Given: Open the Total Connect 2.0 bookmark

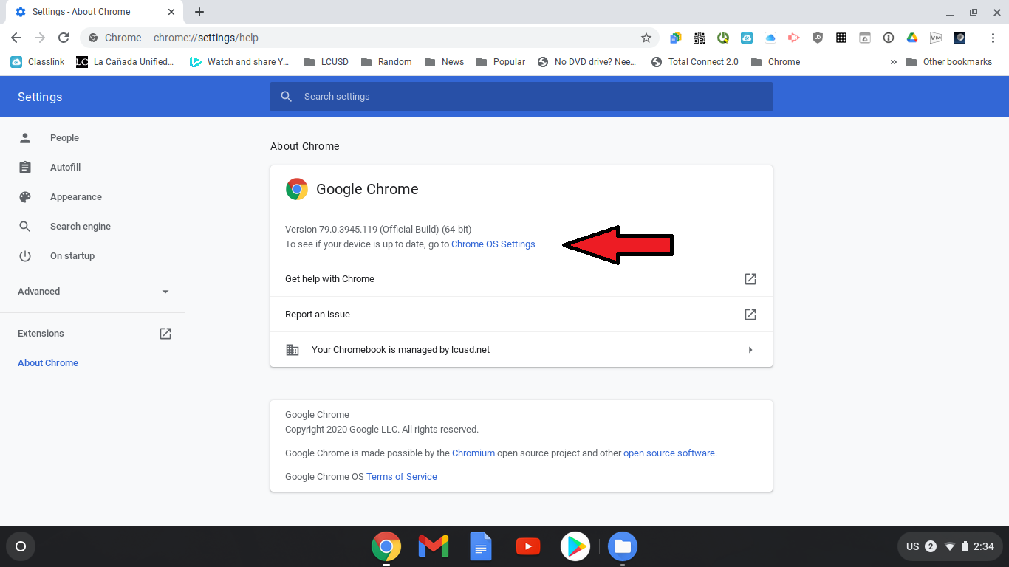Looking at the screenshot, I should pos(695,62).
